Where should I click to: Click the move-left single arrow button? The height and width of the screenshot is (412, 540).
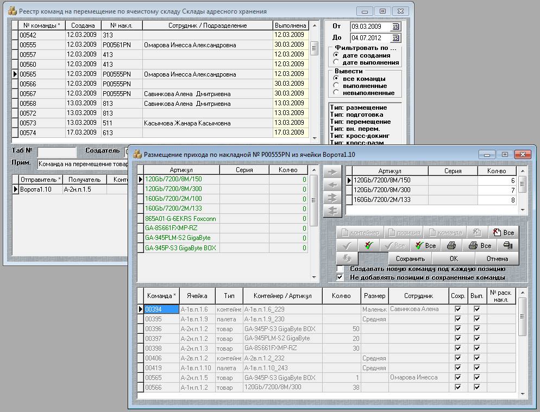[x=332, y=185]
